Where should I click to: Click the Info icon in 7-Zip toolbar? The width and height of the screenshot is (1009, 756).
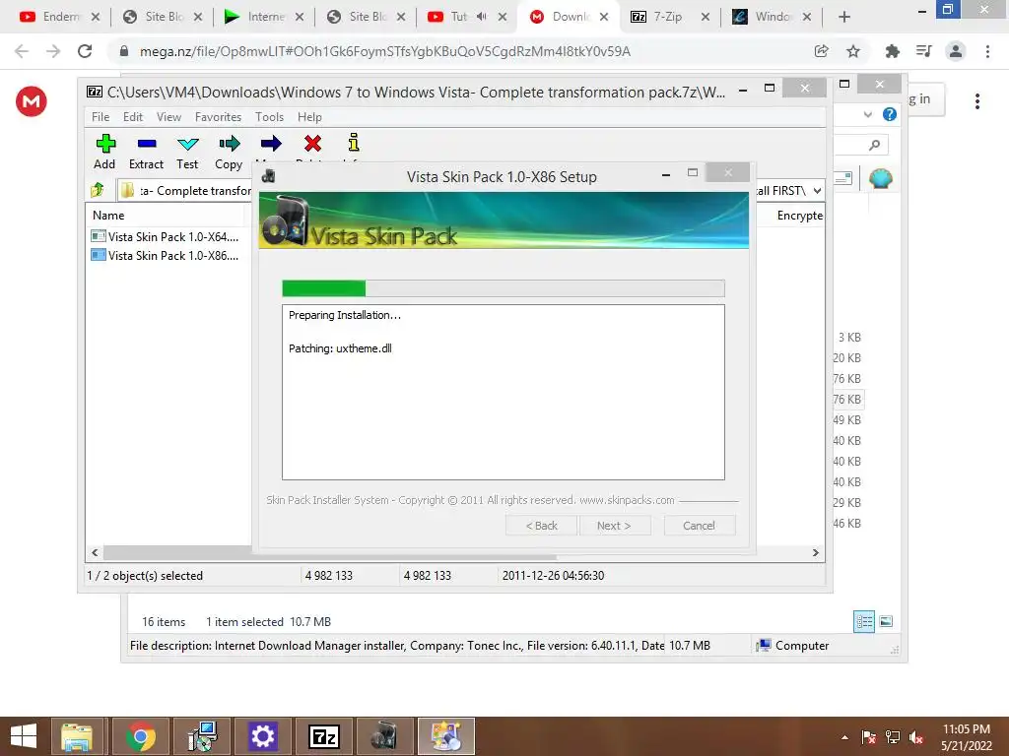pyautogui.click(x=354, y=143)
